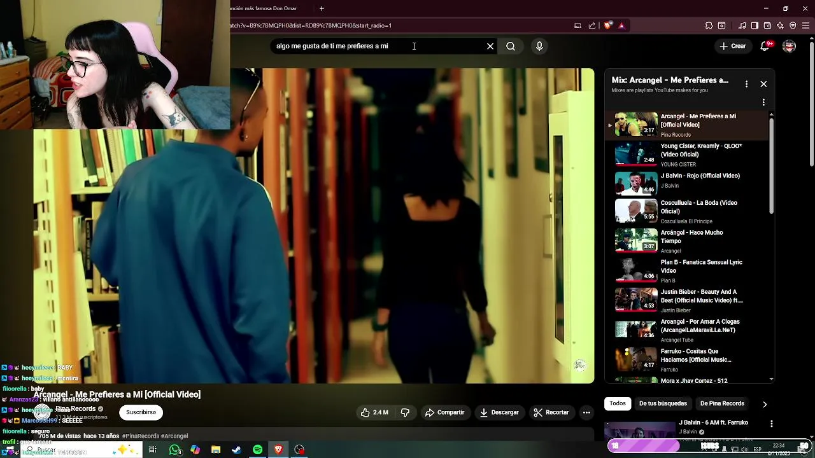Click the YouTube search magnifier button

point(511,46)
